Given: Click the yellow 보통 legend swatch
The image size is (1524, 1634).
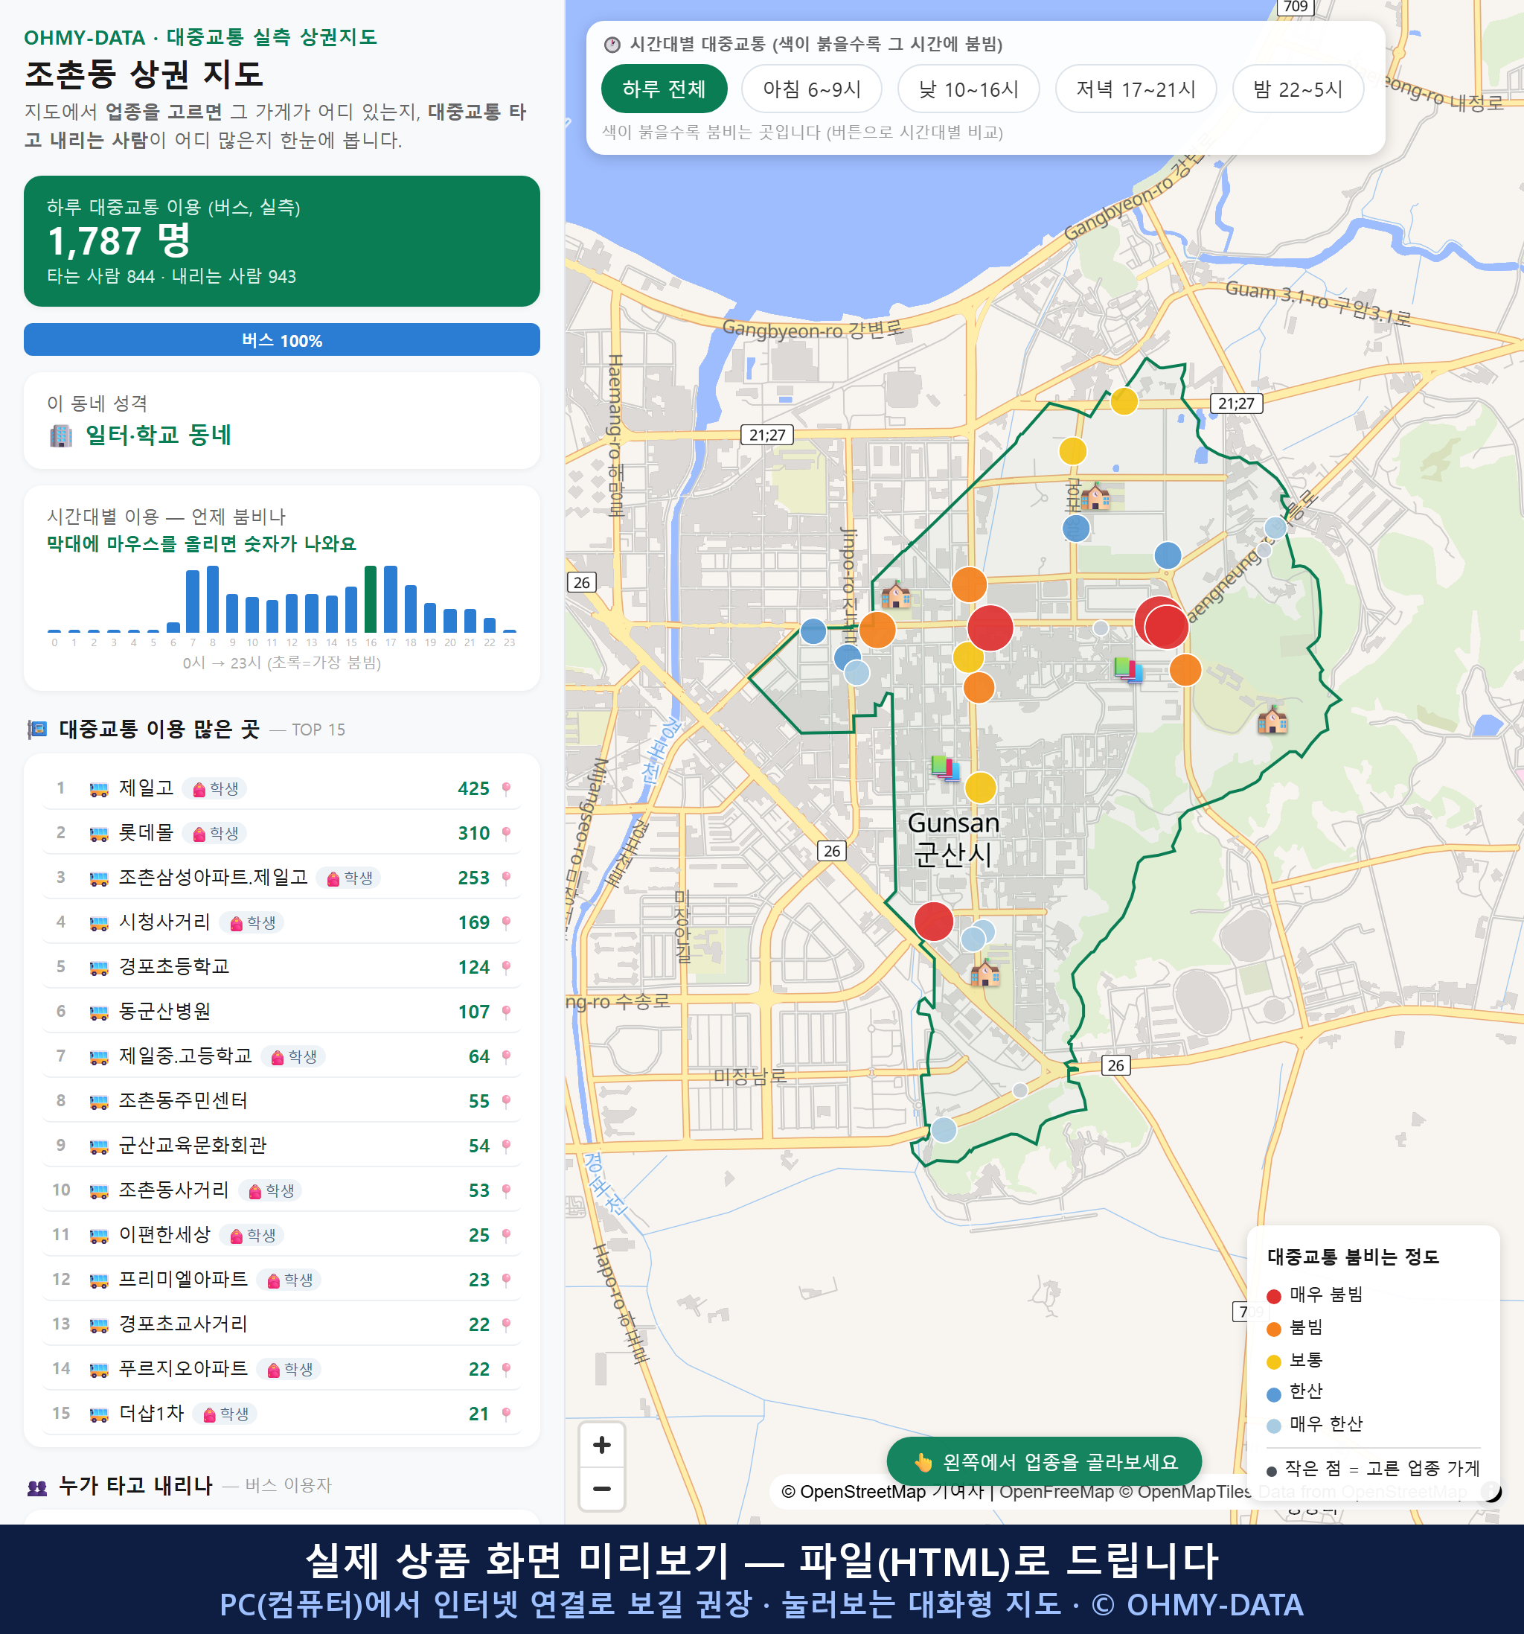Looking at the screenshot, I should click(x=1273, y=1362).
